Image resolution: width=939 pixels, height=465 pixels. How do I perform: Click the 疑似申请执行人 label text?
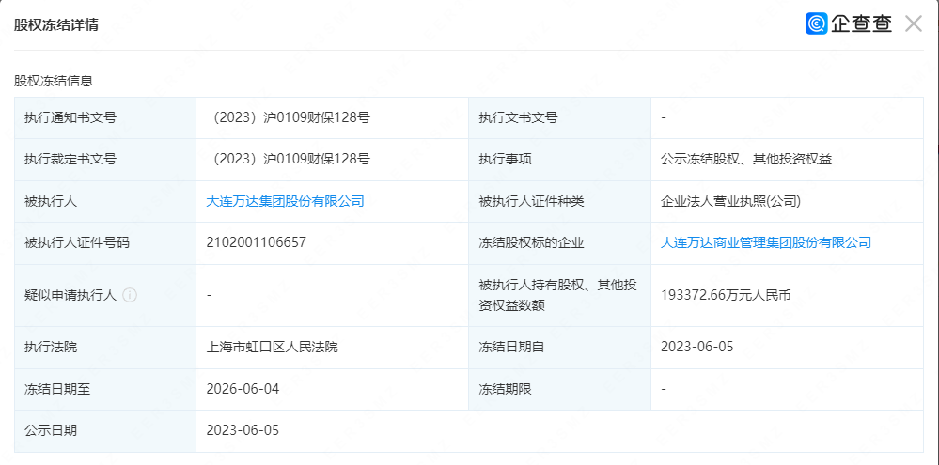click(x=70, y=295)
